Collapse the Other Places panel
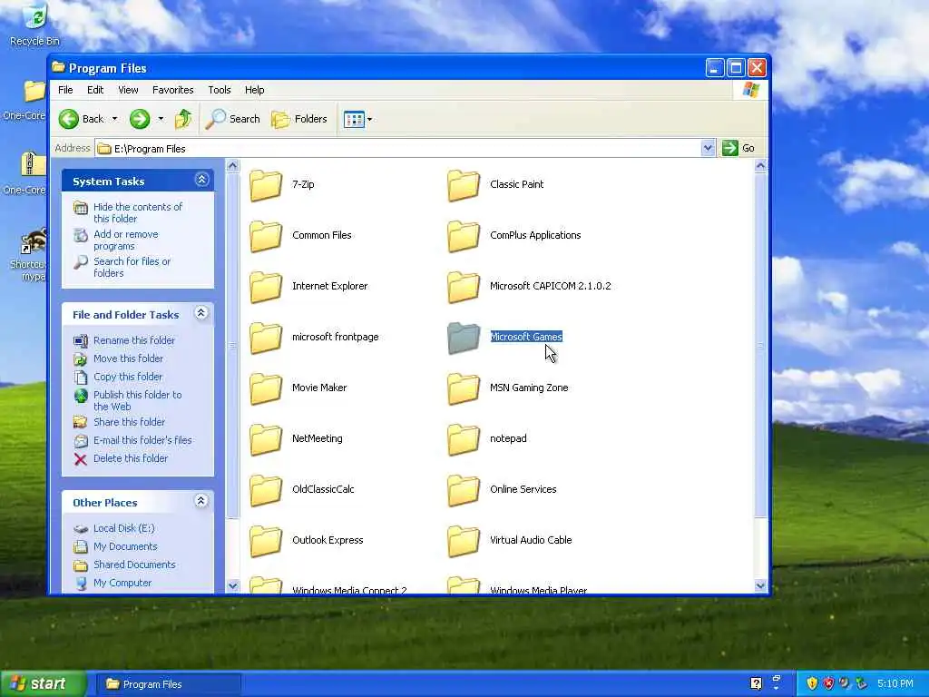The height and width of the screenshot is (697, 929). (x=201, y=501)
